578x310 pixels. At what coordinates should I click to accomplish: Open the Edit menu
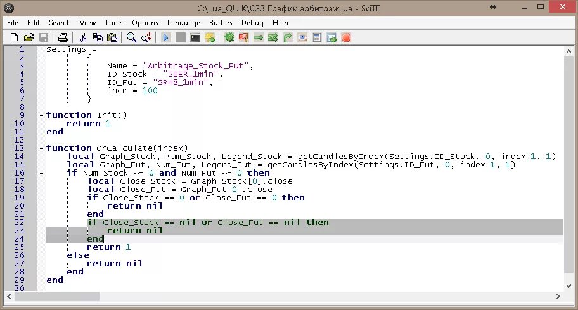click(x=34, y=22)
